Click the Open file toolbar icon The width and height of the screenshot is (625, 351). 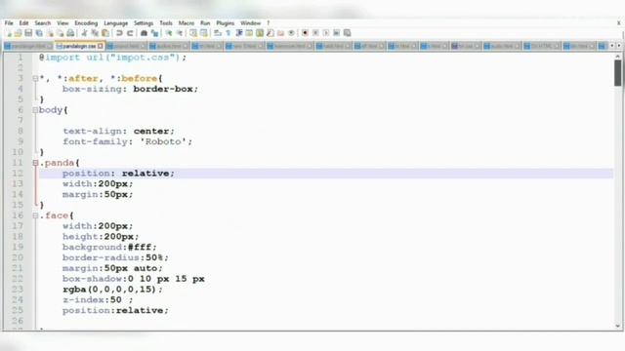point(18,33)
